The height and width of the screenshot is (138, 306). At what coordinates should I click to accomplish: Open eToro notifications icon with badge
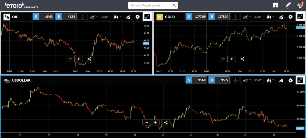[x=300, y=5]
